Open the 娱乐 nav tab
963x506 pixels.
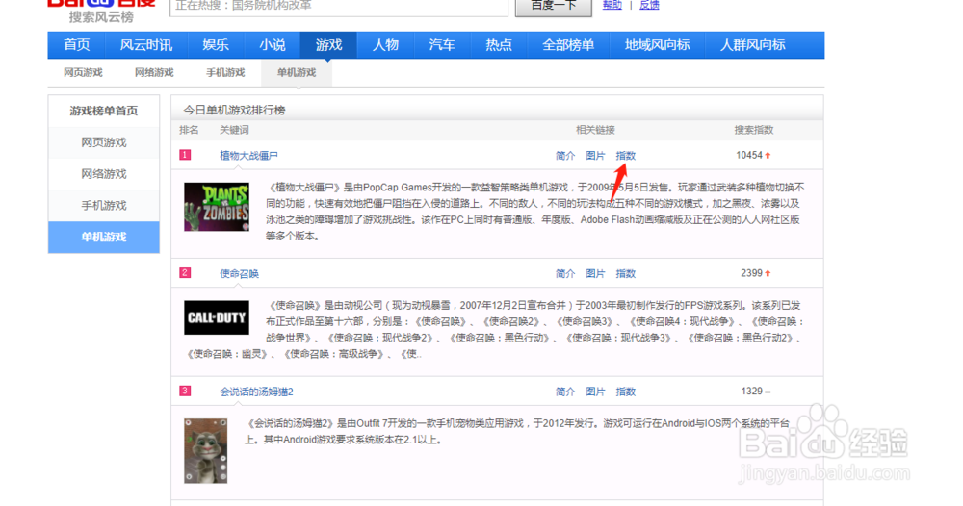[216, 45]
